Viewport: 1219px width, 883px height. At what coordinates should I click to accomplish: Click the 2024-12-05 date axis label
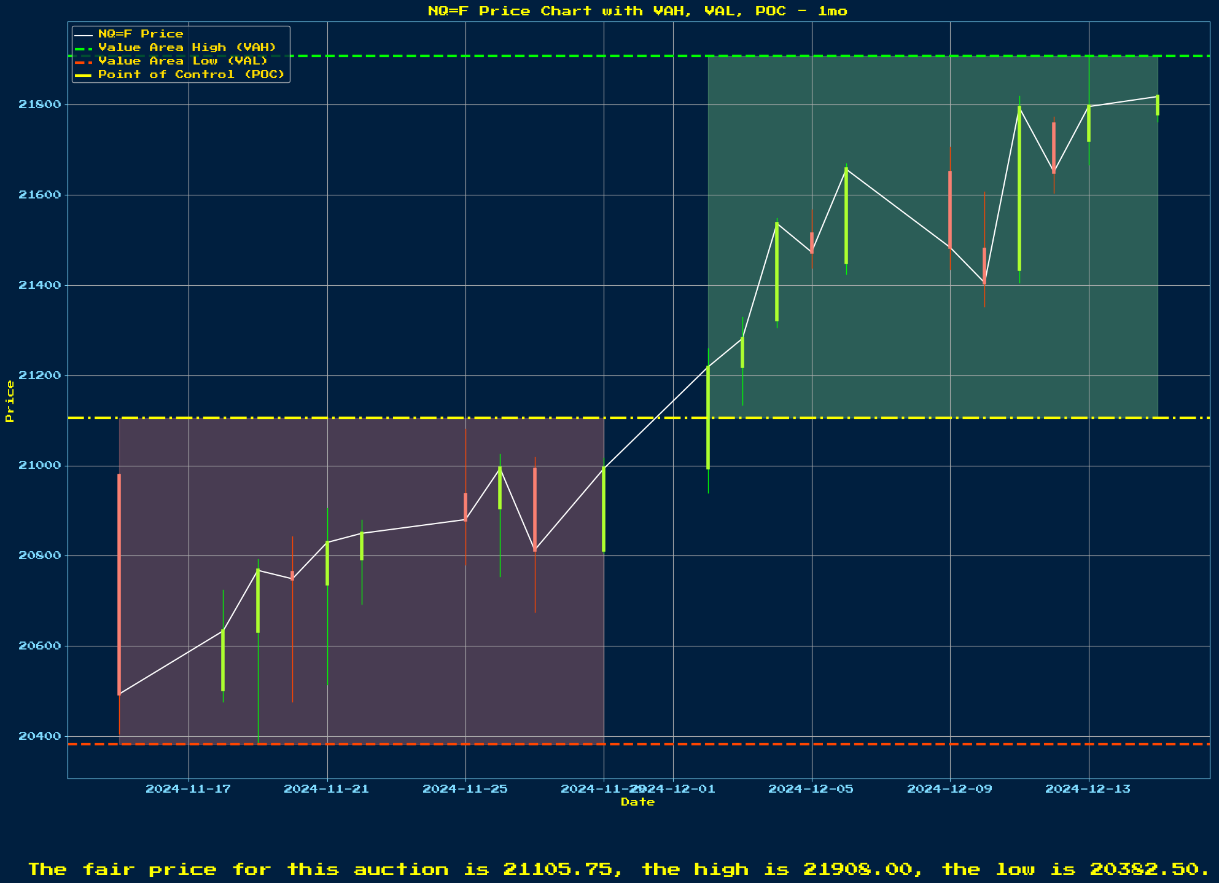811,789
